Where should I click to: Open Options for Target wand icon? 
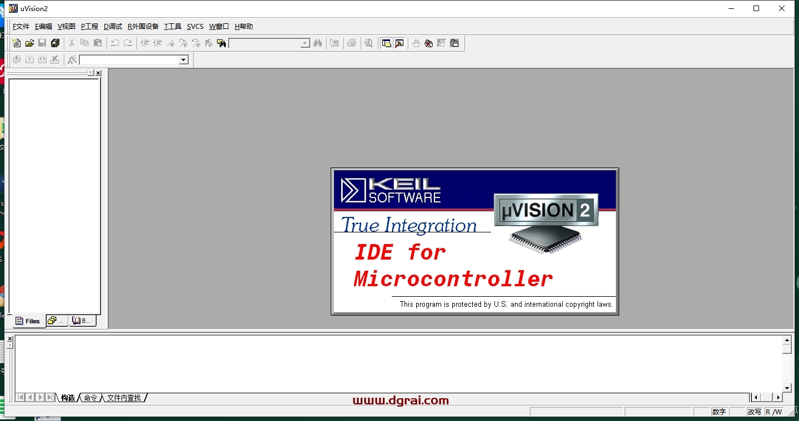[72, 59]
